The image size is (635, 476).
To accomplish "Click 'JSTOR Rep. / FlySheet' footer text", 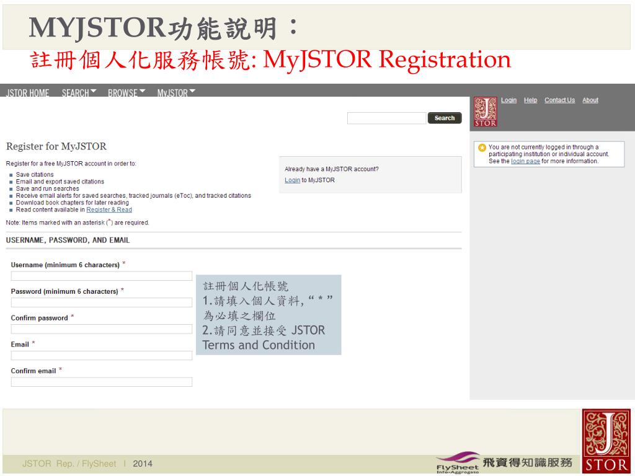I will tap(69, 464).
